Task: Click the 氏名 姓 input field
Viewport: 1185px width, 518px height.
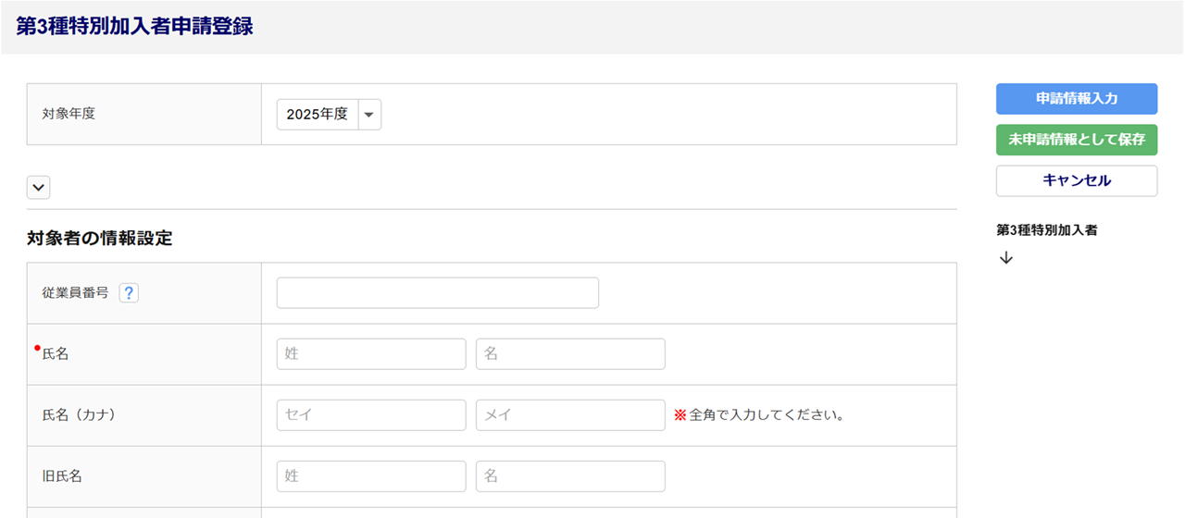Action: (x=371, y=354)
